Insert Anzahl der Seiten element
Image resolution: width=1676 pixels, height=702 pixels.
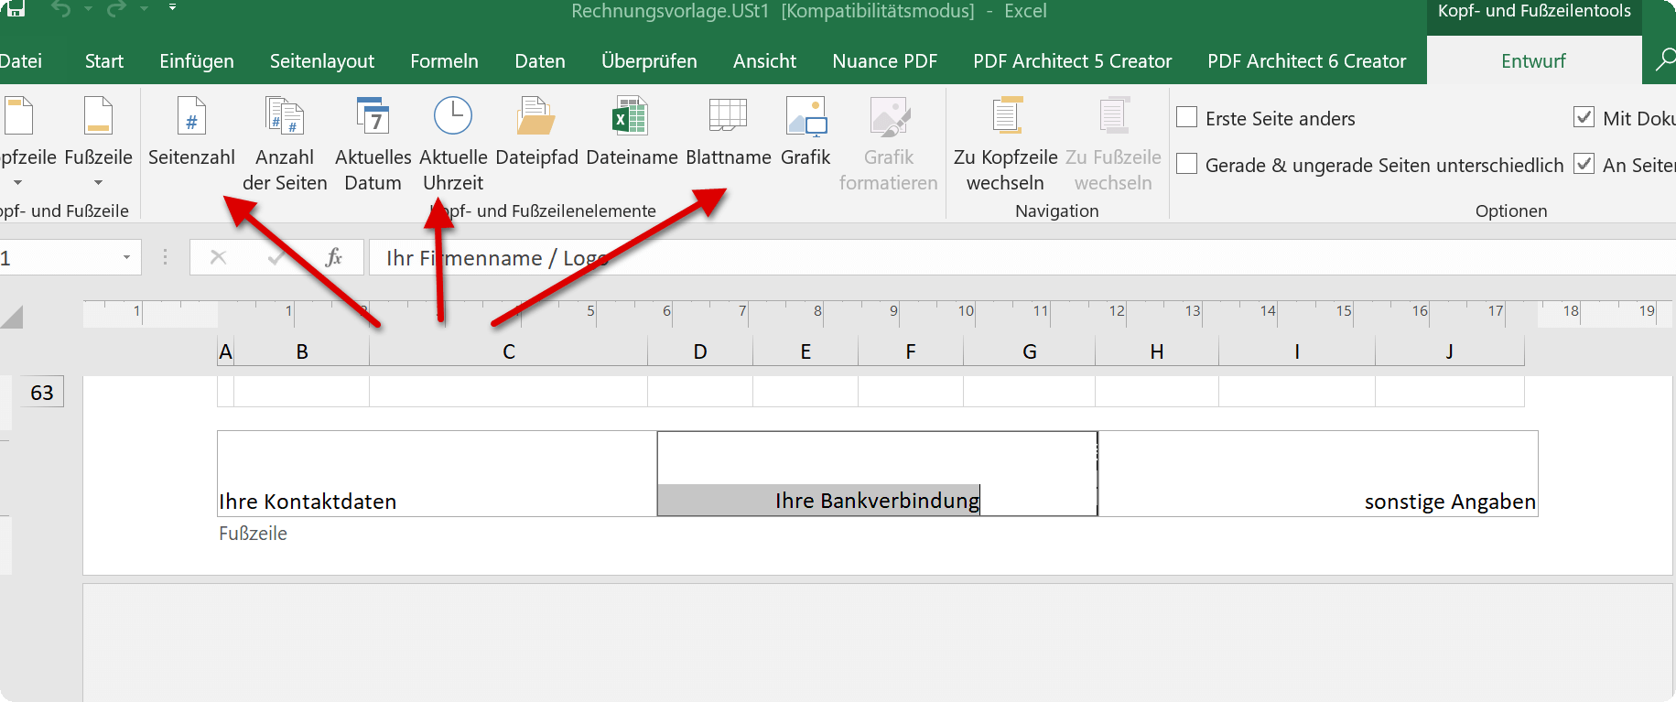click(285, 145)
